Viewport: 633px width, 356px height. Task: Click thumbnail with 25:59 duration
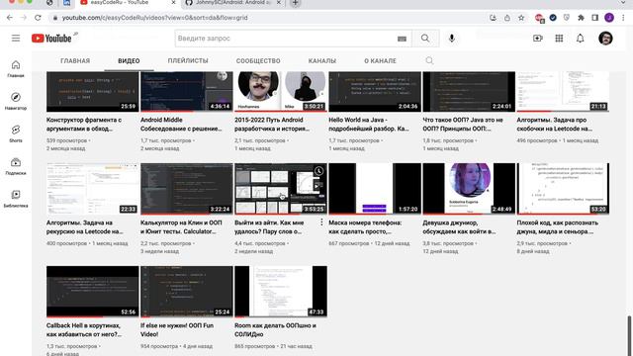click(x=92, y=92)
